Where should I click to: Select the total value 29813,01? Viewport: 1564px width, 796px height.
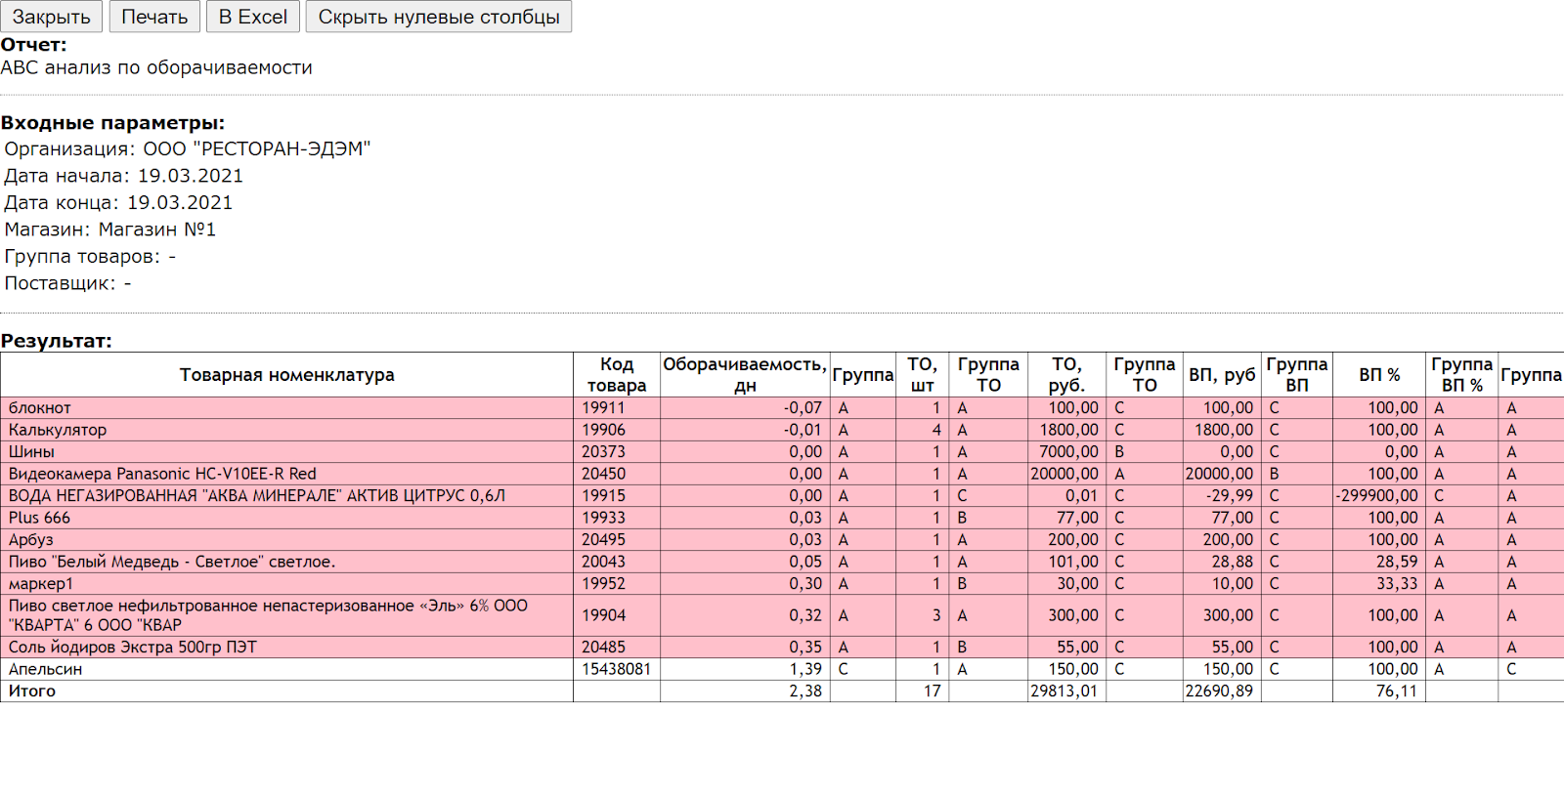[1064, 691]
